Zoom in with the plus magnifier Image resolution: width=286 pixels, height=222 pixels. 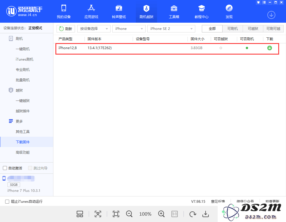coord(161,214)
